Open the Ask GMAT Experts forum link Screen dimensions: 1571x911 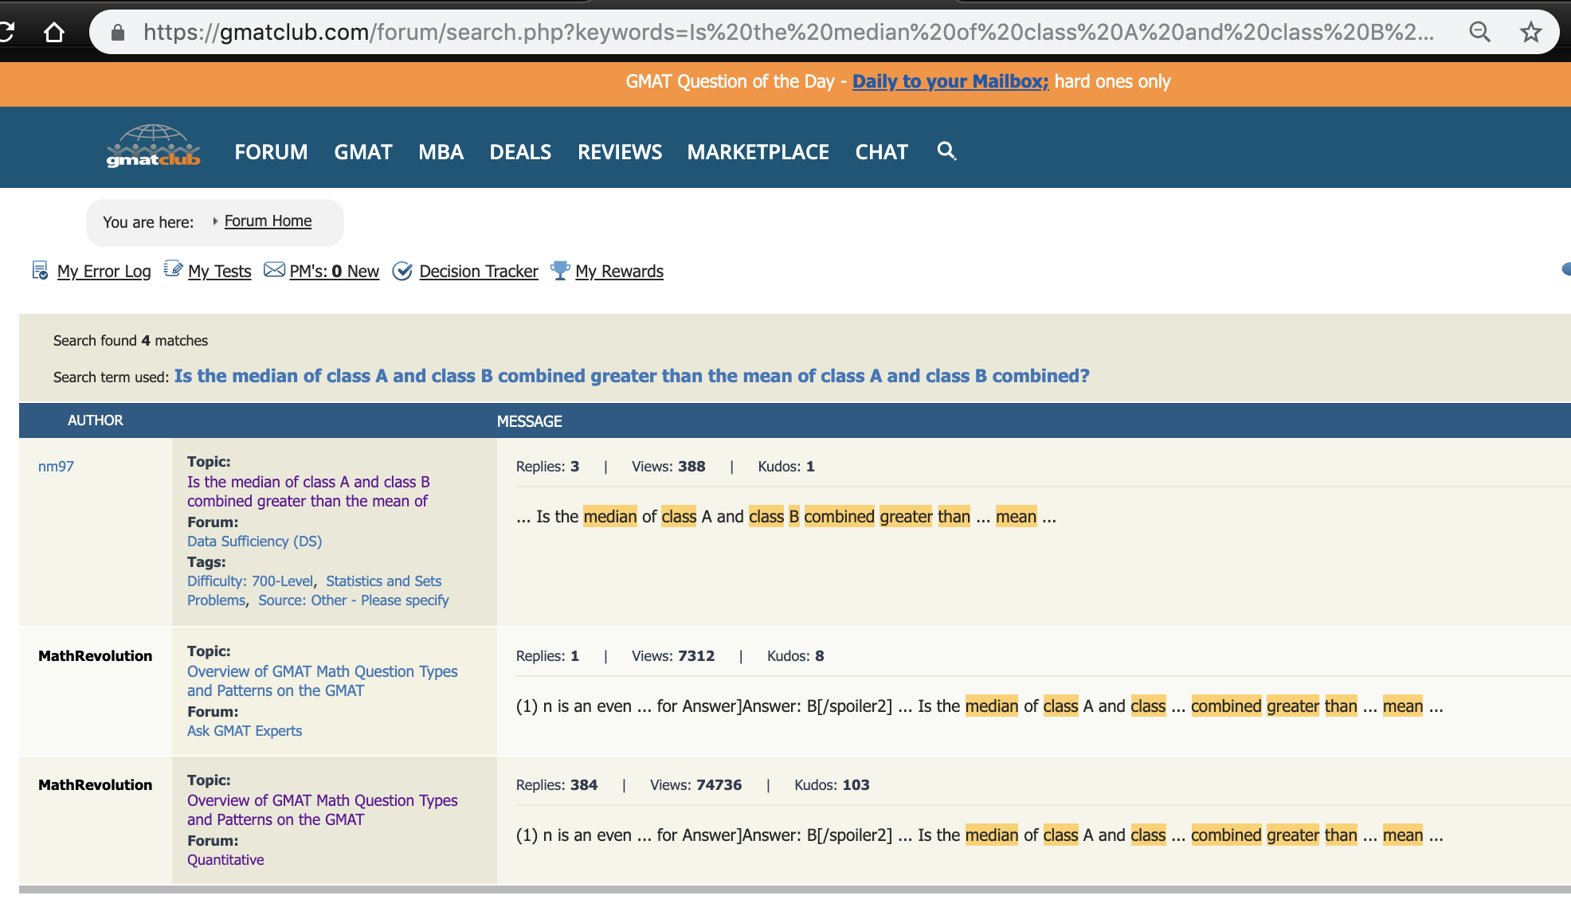point(245,731)
